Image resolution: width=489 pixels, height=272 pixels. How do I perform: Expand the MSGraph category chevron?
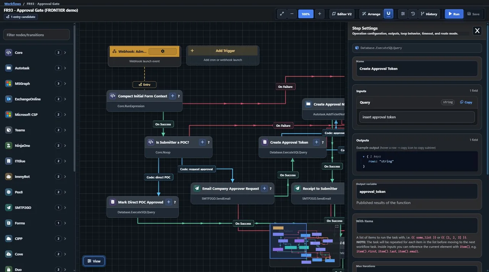[x=65, y=83]
